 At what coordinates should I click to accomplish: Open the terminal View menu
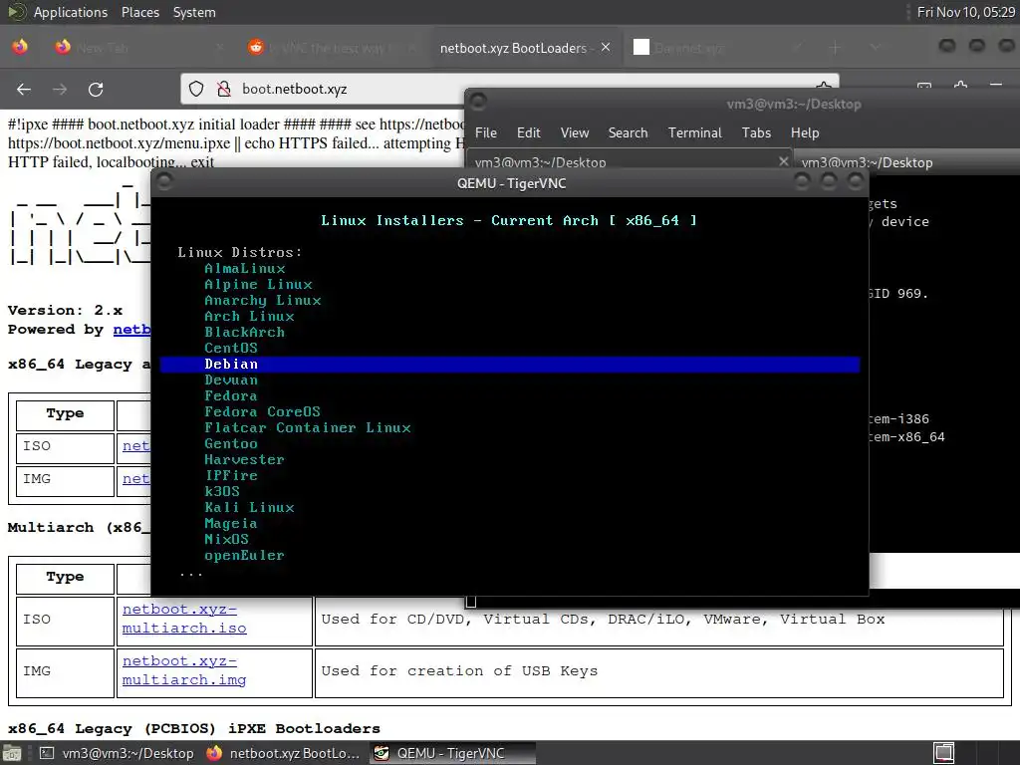click(575, 132)
